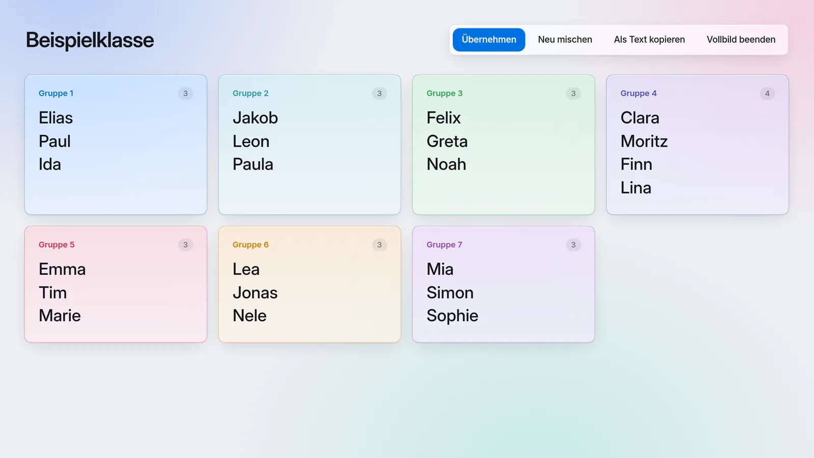Screen dimensions: 814x458
Task: Click the name Lina in Gruppe 4
Action: 635,188
